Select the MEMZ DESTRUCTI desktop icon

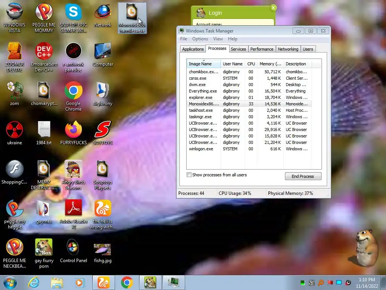point(44,174)
